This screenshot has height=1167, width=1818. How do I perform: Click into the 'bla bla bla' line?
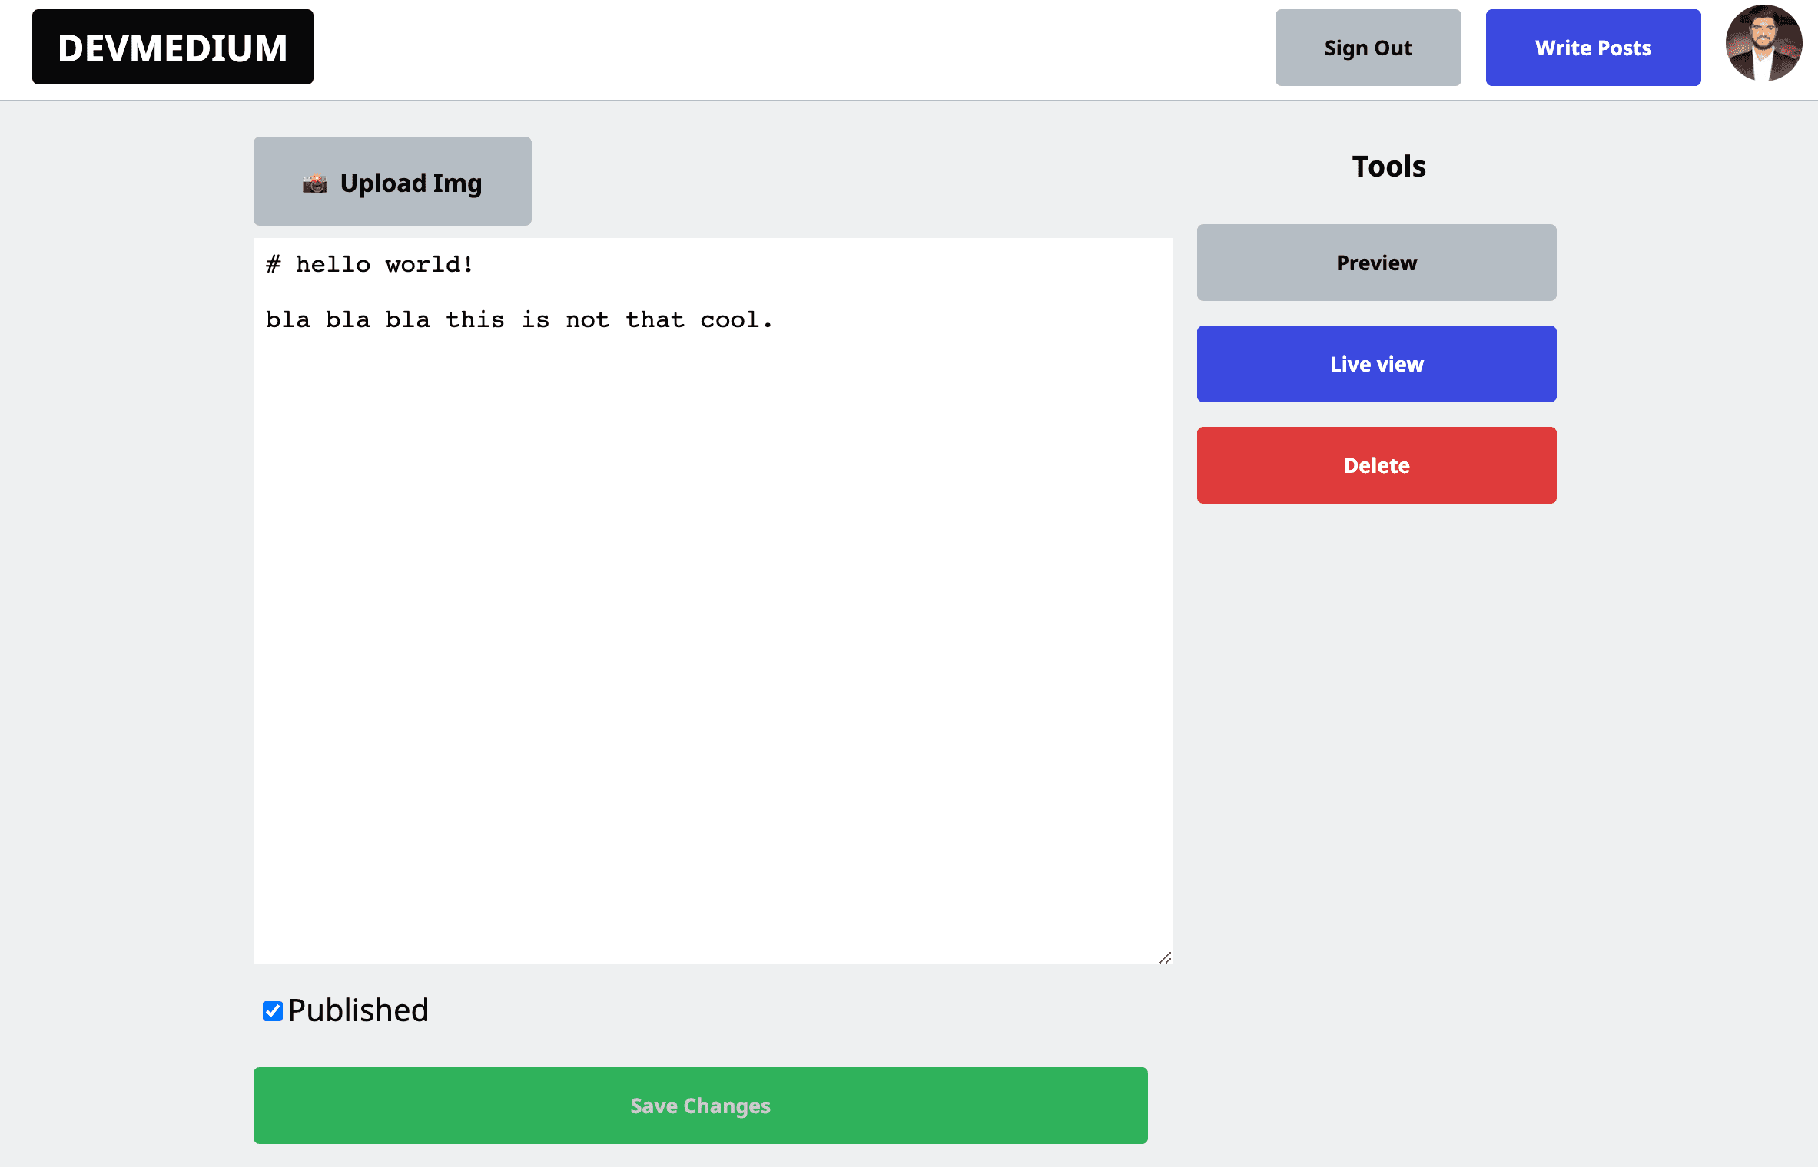346,320
